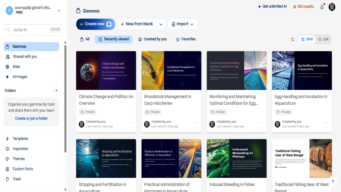The image size is (341, 192).
Task: Open Traditional Fishing Gear of West Bengal thumbnail
Action: click(x=302, y=158)
